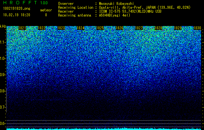This screenshot has height=130, width=204.
Task: Click the kHz axis unit label
Action: pyautogui.click(x=3, y=26)
